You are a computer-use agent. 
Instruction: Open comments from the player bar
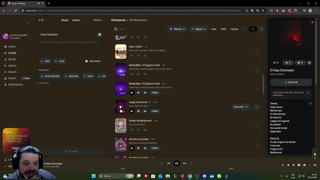(299, 165)
